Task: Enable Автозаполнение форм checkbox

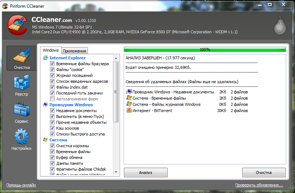Action: point(52,99)
